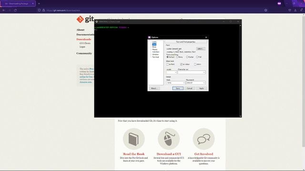305x171 pixels.
Task: Go back using browser back arrow
Action: (4, 10)
